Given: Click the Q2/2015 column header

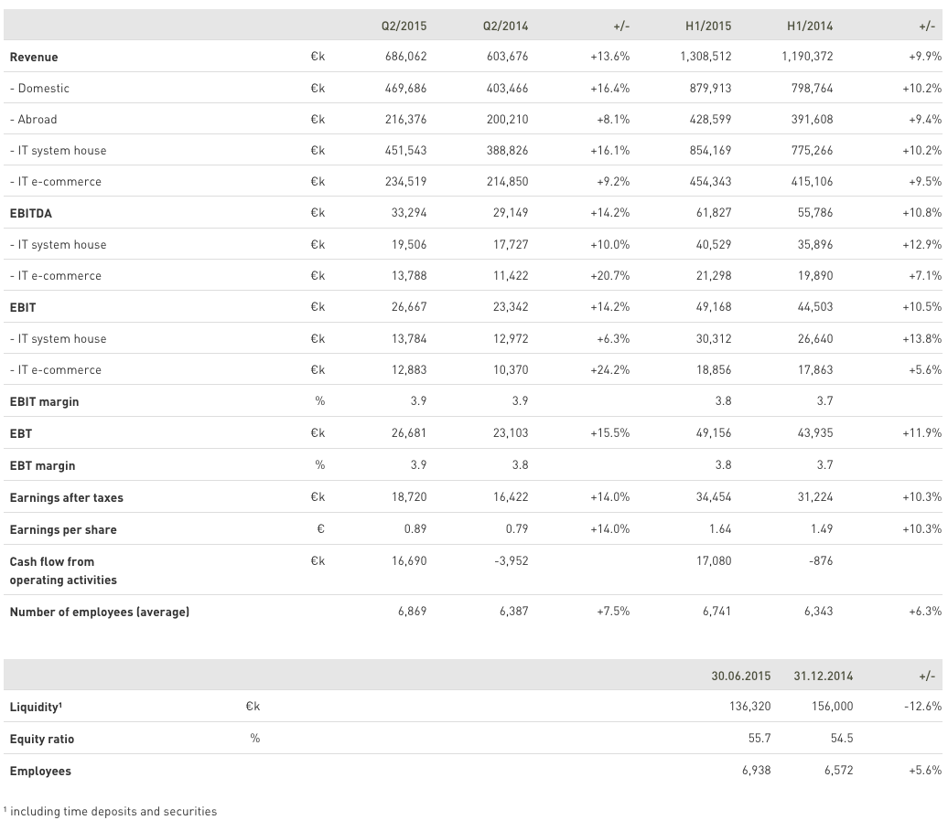Looking at the screenshot, I should [x=404, y=27].
